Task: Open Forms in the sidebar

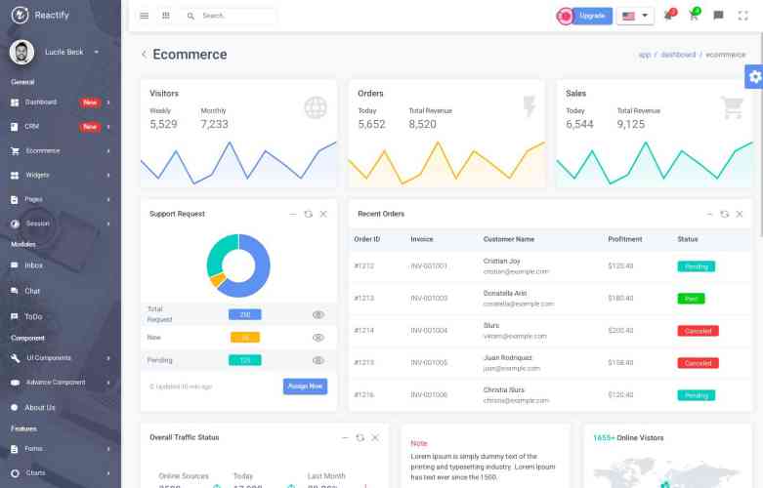Action: (61, 449)
